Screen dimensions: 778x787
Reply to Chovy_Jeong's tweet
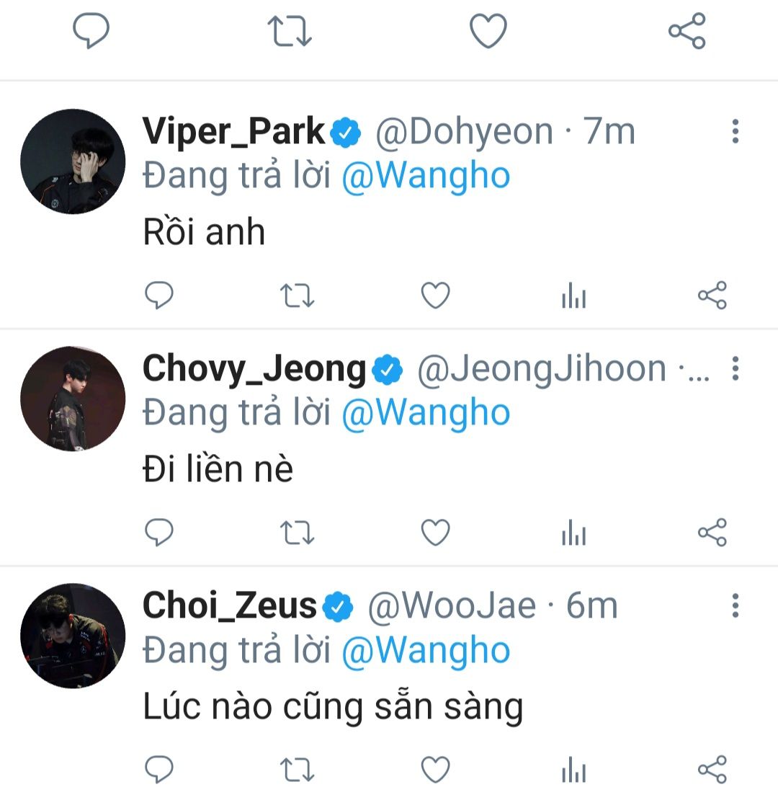click(159, 533)
